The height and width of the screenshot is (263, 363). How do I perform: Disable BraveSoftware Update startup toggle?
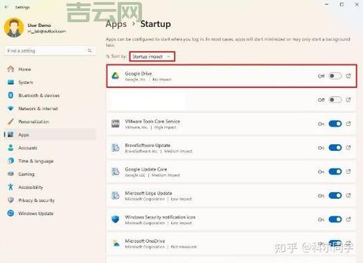pos(335,147)
